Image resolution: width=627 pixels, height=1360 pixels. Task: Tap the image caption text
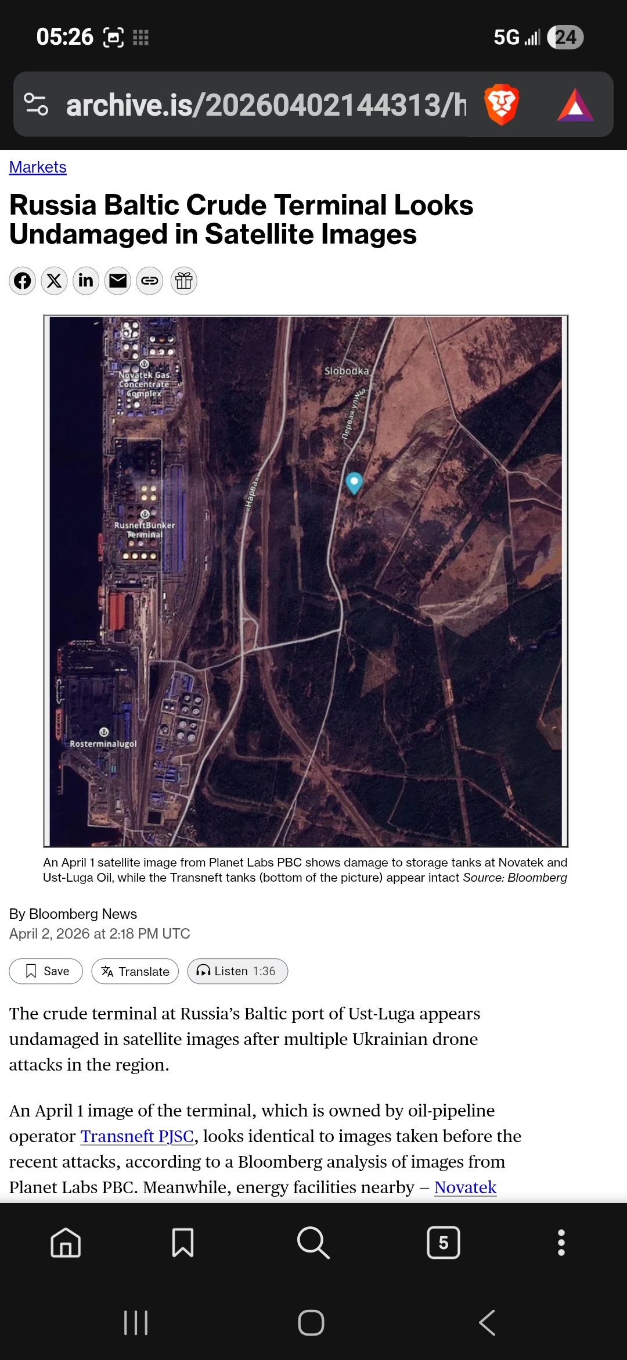click(305, 870)
